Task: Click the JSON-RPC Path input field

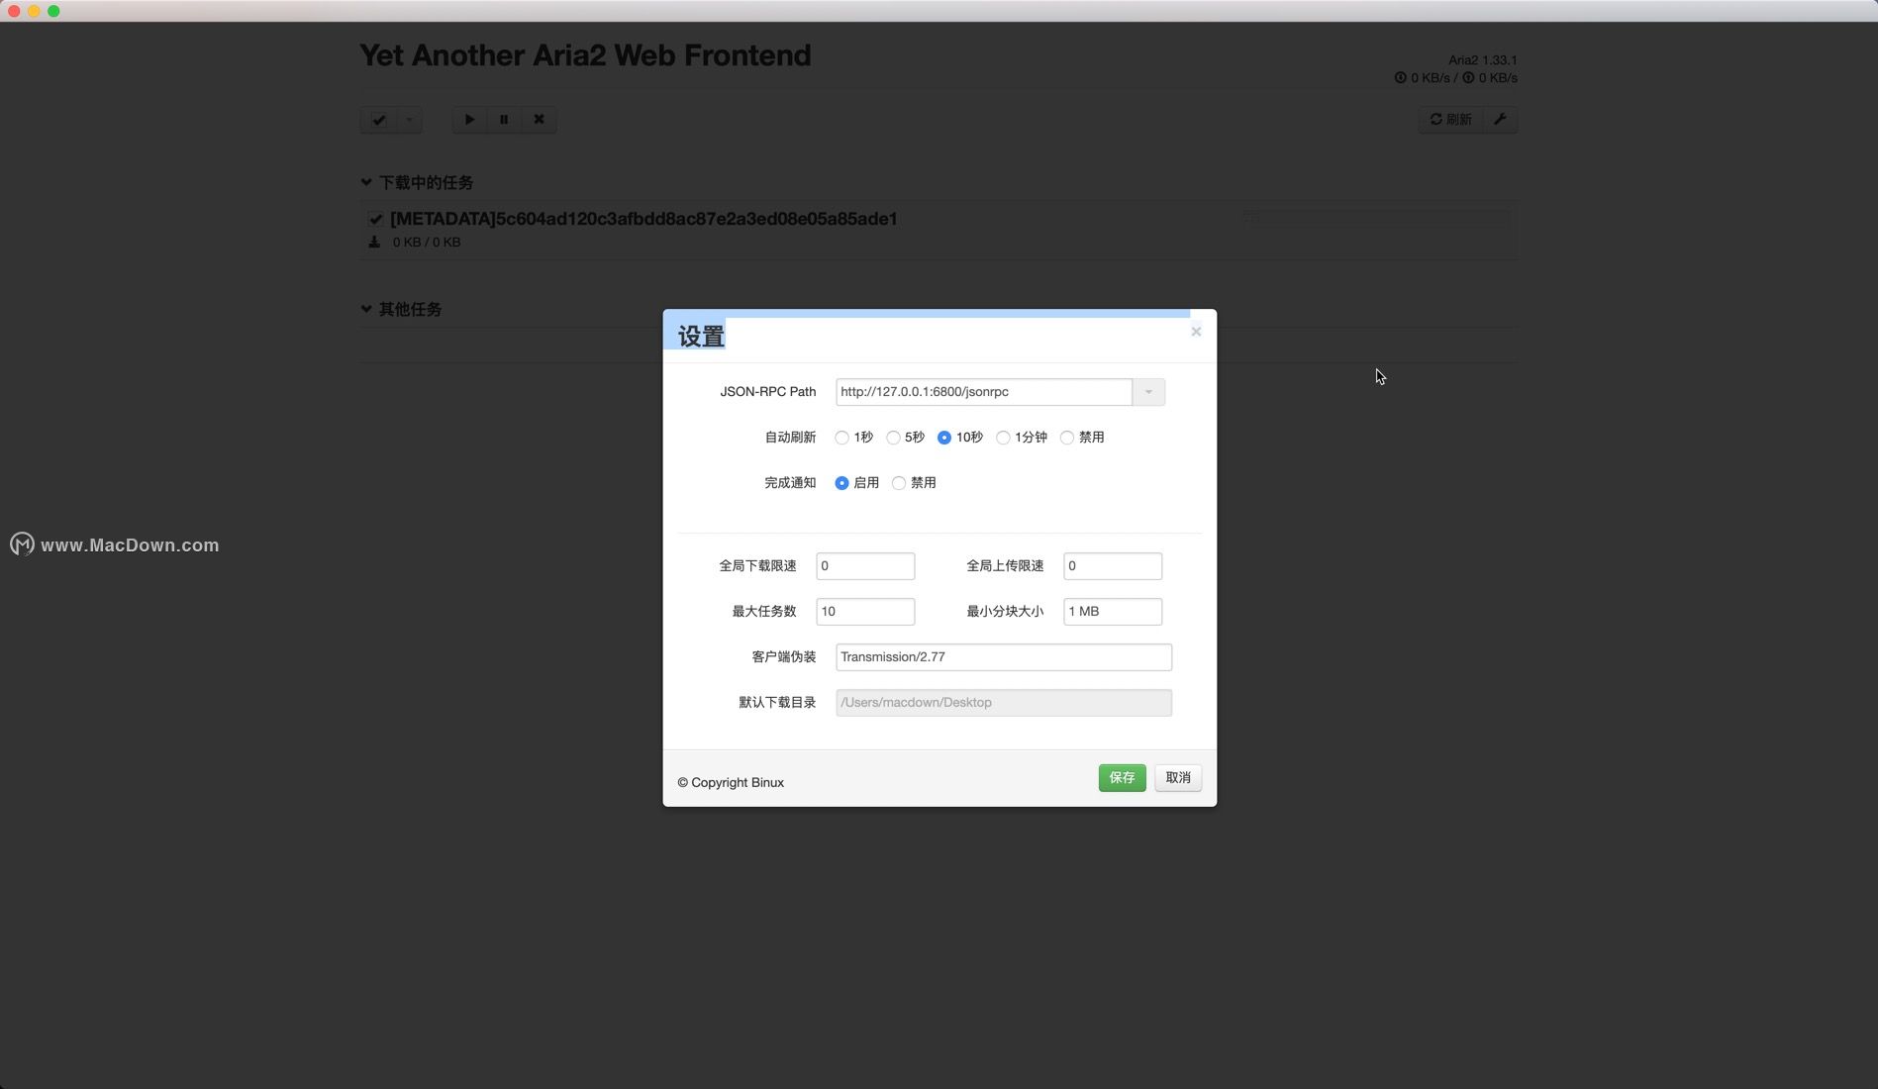Action: click(x=984, y=392)
